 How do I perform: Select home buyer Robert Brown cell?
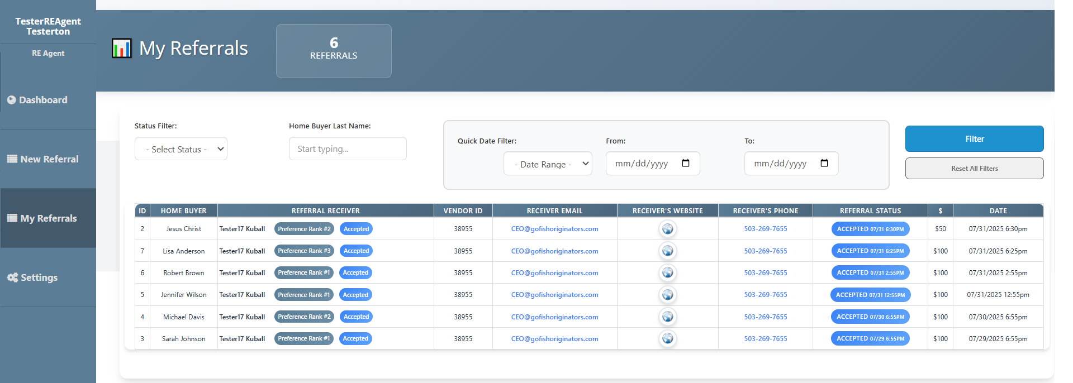point(183,273)
